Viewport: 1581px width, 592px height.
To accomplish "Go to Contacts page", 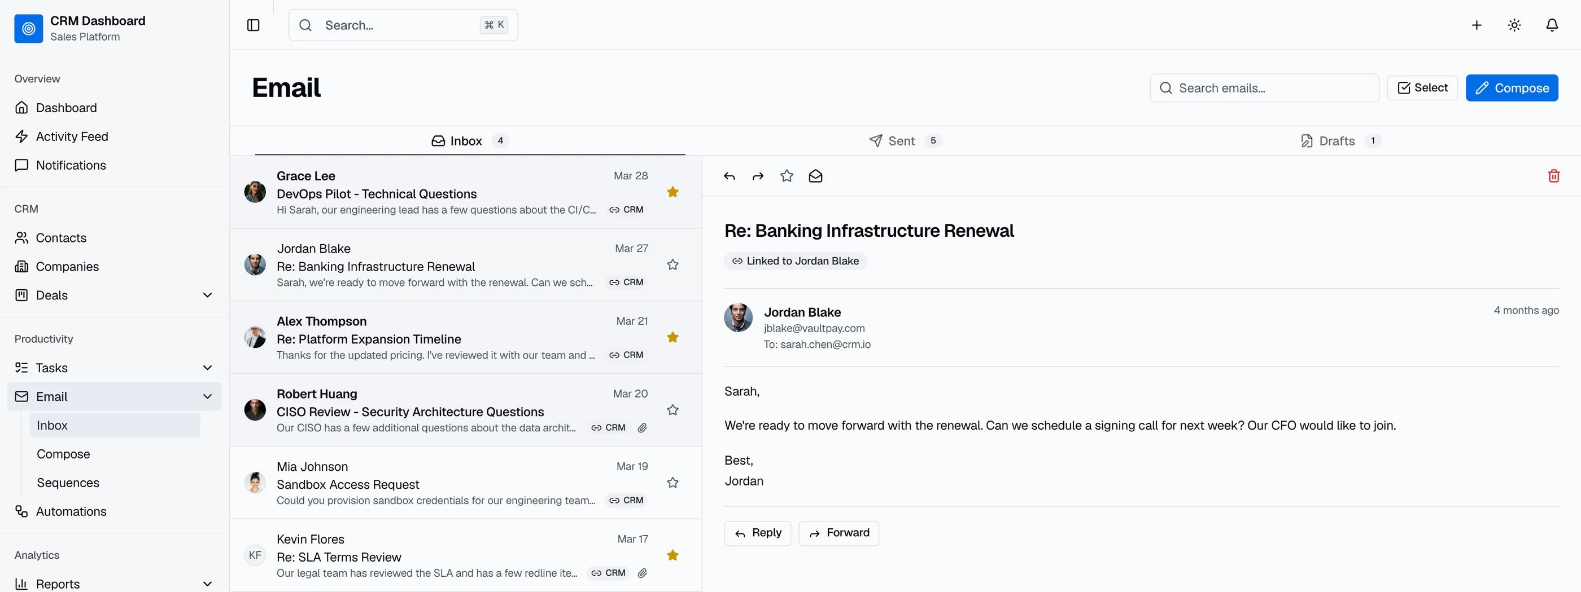I will pos(115,238).
